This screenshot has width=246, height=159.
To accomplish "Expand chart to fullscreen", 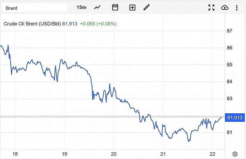I will pos(211,8).
